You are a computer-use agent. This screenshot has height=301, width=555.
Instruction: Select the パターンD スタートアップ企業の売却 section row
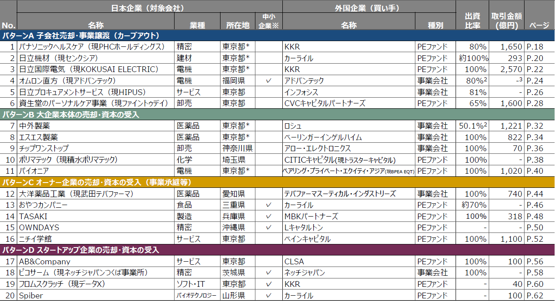277,250
